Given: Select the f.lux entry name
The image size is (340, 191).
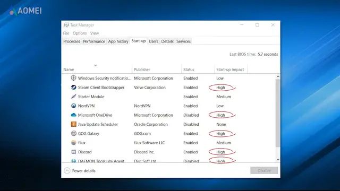Looking at the screenshot, I should (x=82, y=143).
